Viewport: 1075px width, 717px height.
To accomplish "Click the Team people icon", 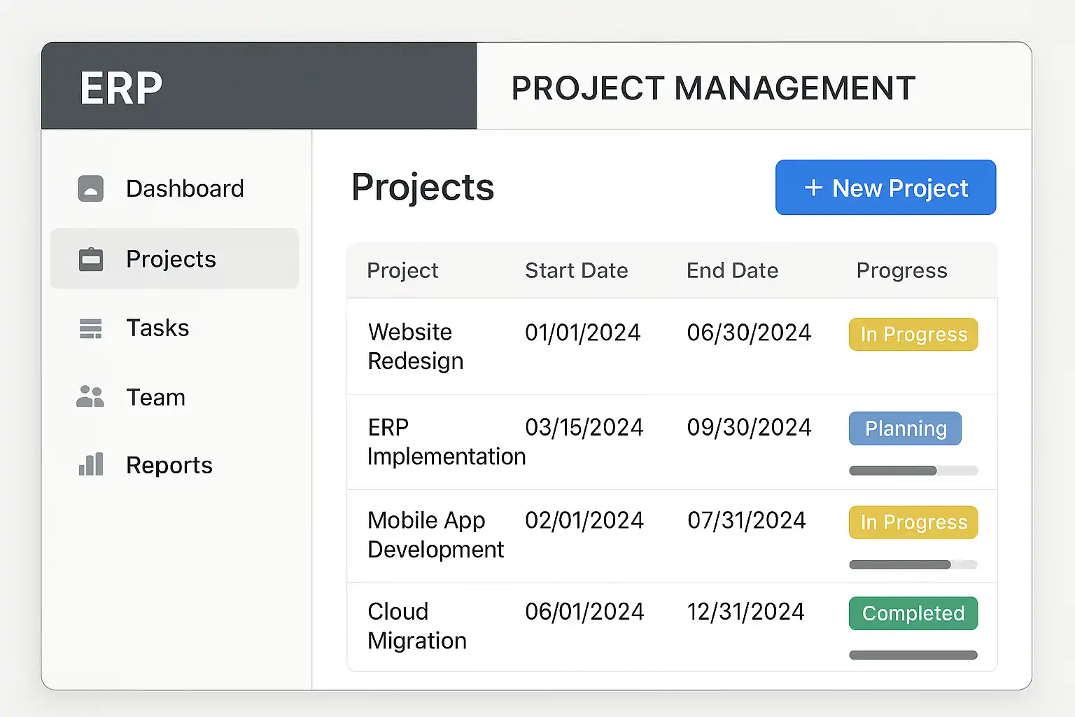I will [x=90, y=397].
